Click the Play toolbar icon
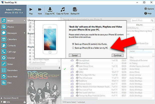 [31, 9]
